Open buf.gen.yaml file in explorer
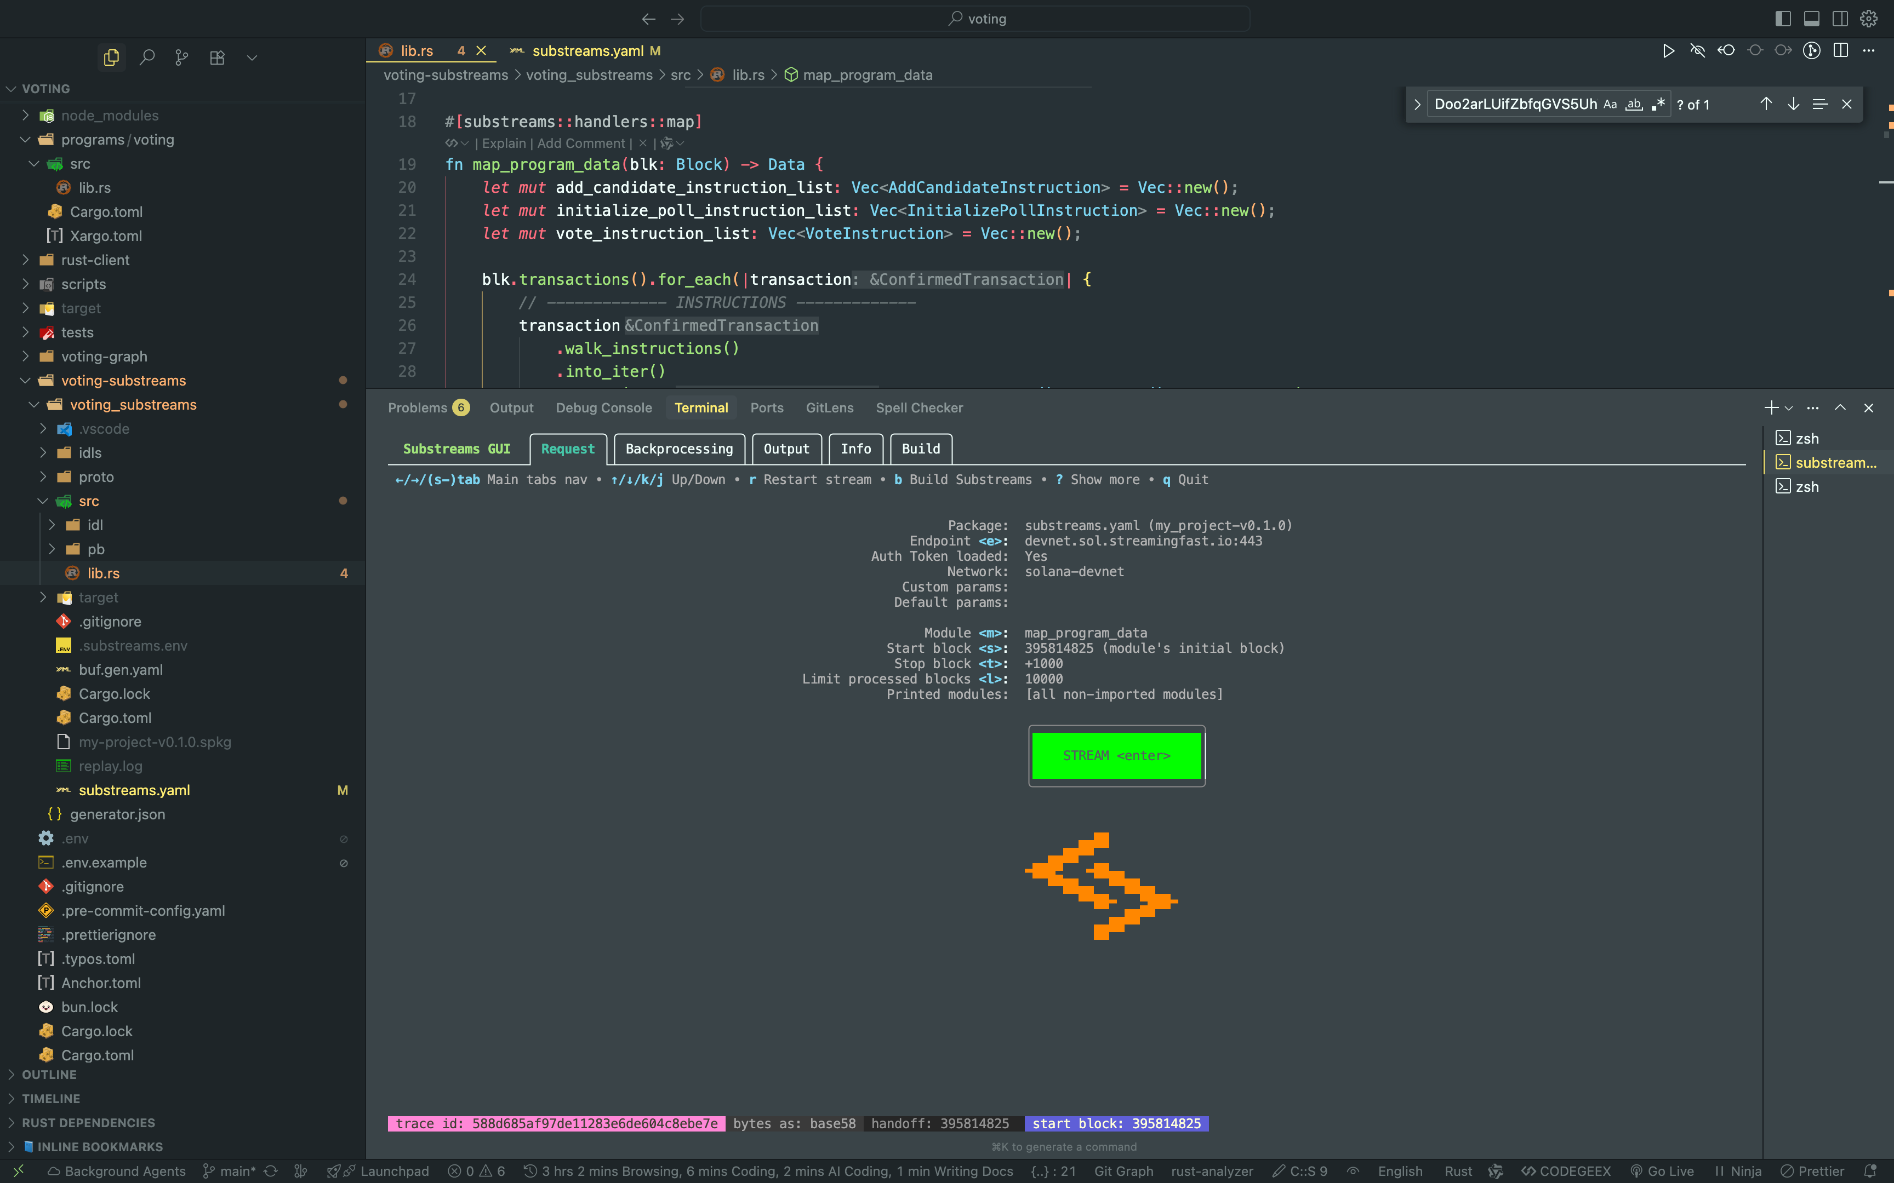 [x=121, y=670]
